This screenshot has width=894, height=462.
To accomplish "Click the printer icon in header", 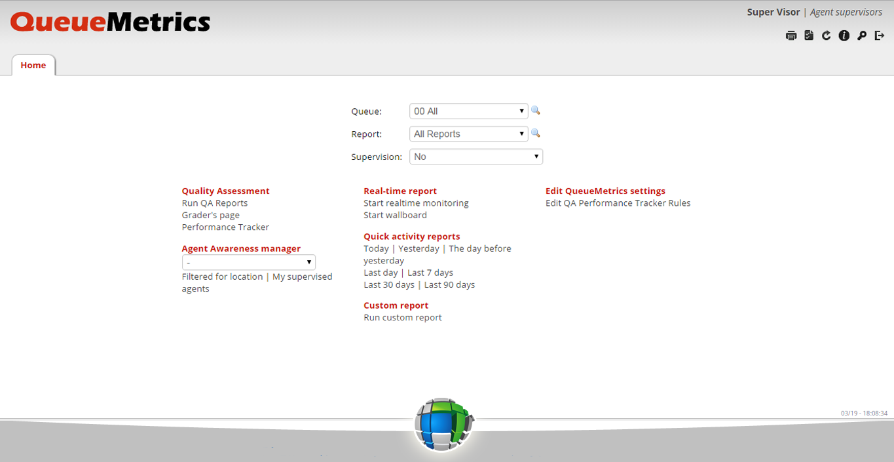I will [791, 36].
